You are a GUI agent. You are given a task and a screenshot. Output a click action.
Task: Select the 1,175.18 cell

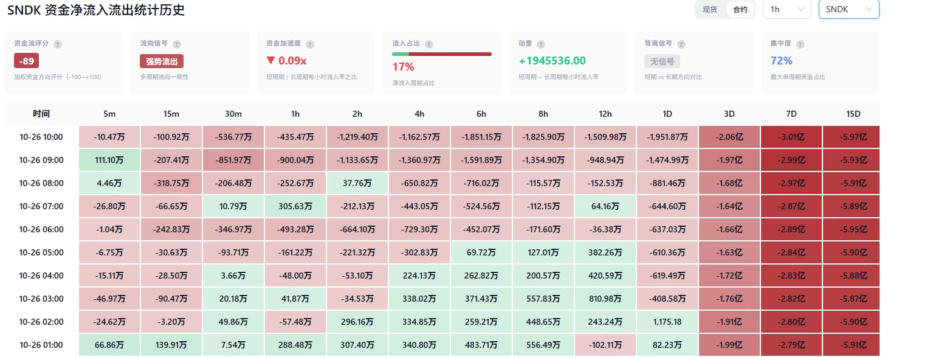[x=667, y=322]
